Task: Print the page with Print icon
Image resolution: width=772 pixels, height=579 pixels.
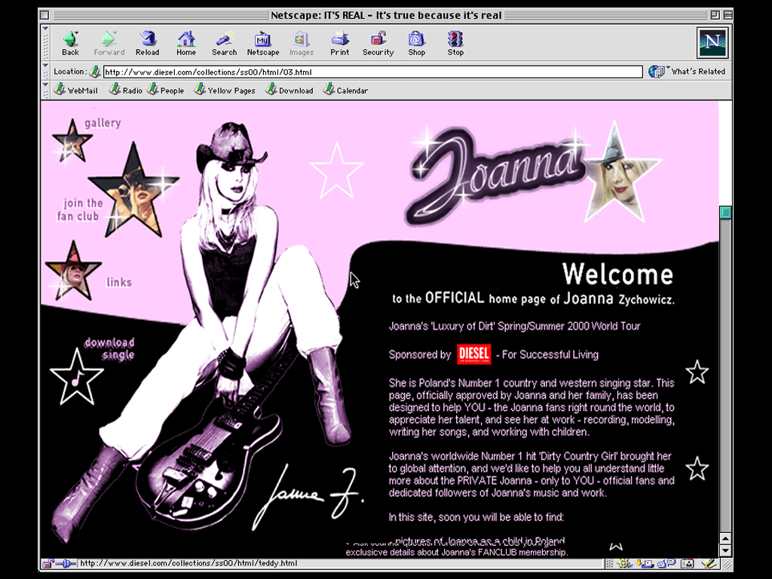Action: coord(340,43)
